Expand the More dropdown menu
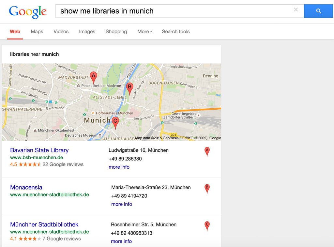This screenshot has height=247, width=334. coord(145,32)
